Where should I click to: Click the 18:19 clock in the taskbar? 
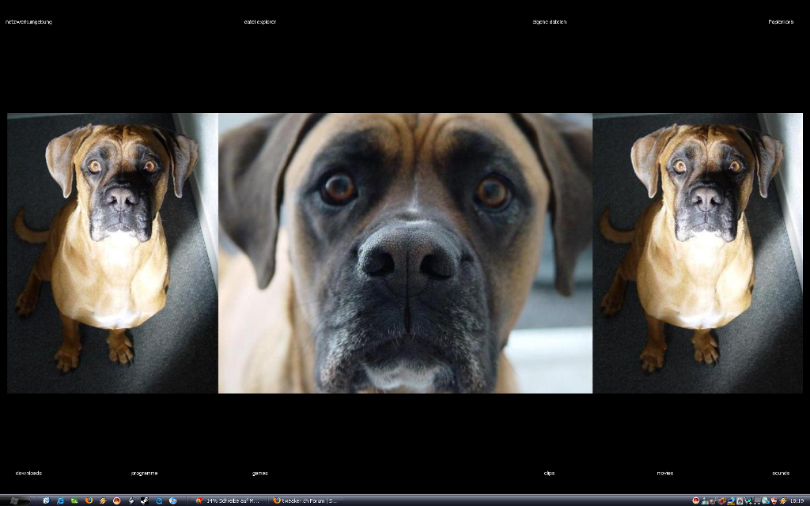(x=797, y=500)
